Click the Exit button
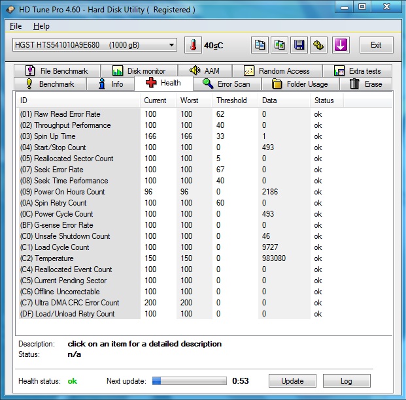This screenshot has height=400, width=406. (x=376, y=45)
